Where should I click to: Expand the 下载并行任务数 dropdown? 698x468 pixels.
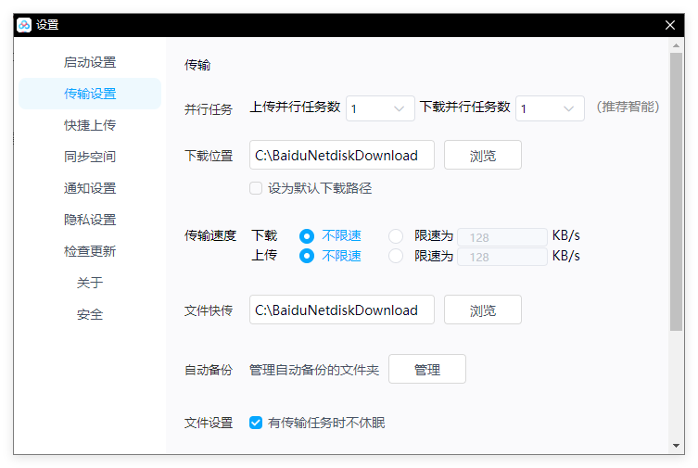pos(550,108)
